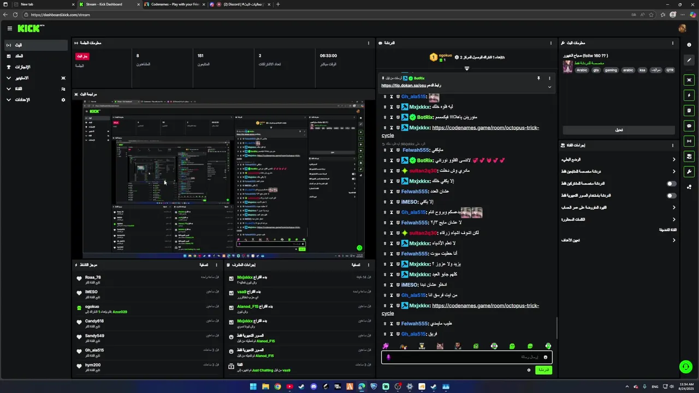Toggle the wrench widget icon in the right rail
The height and width of the screenshot is (393, 699).
(x=689, y=172)
